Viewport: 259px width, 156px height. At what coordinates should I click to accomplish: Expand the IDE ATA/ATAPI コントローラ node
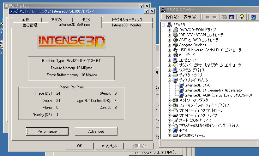point(169,35)
